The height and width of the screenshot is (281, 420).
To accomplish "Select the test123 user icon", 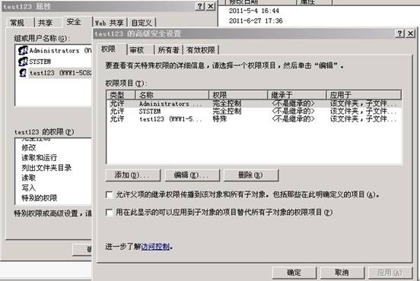I will [x=23, y=72].
